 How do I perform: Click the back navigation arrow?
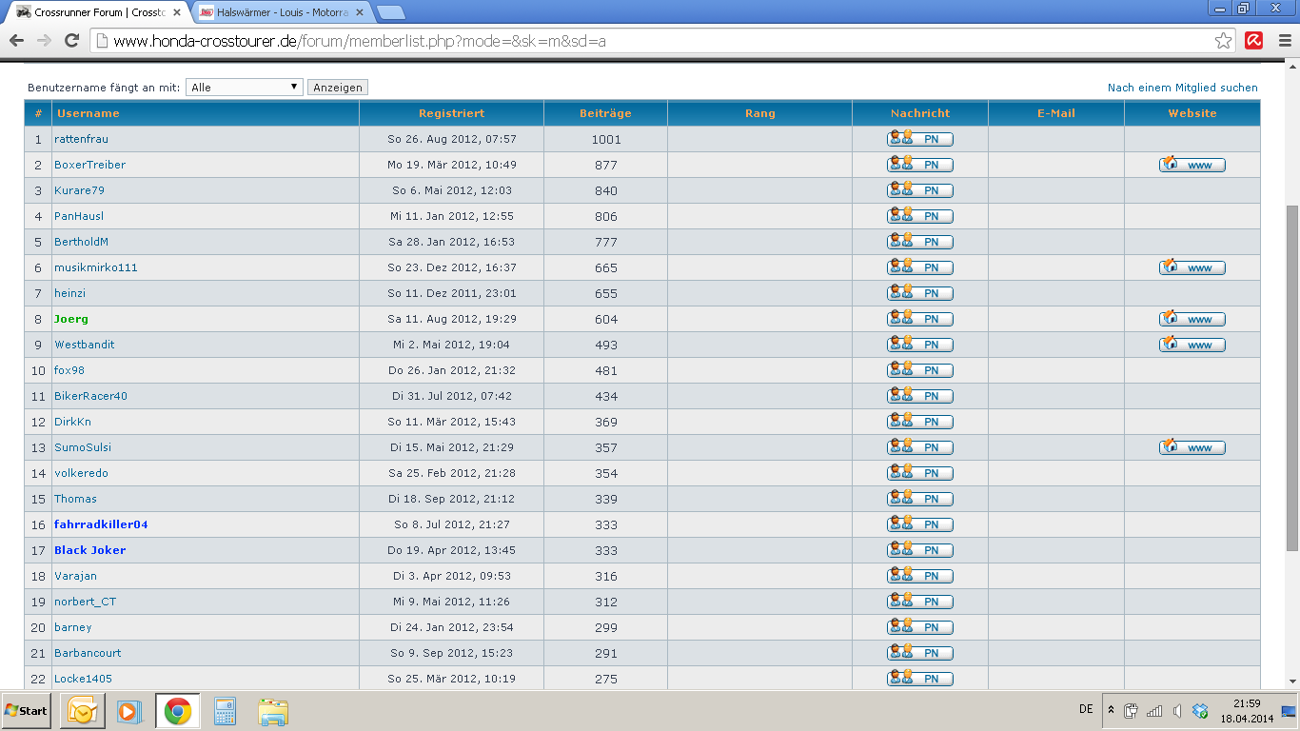(16, 41)
